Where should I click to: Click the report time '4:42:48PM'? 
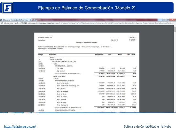point(132,40)
